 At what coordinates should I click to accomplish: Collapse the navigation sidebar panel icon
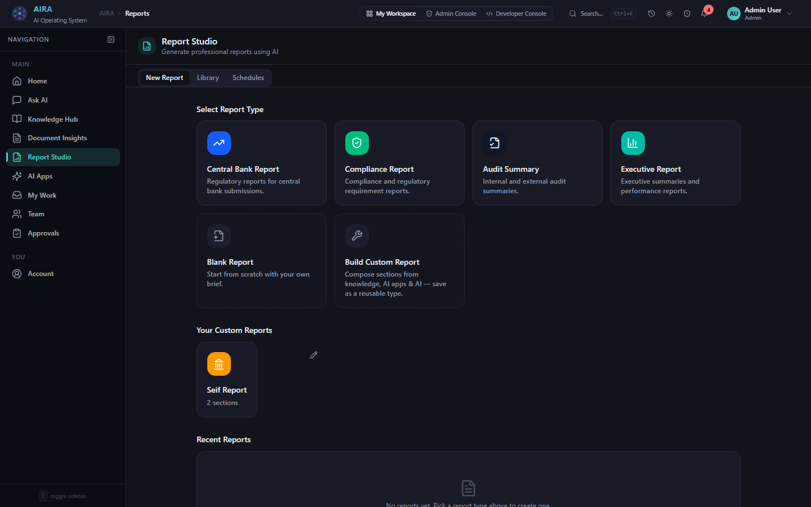[111, 39]
